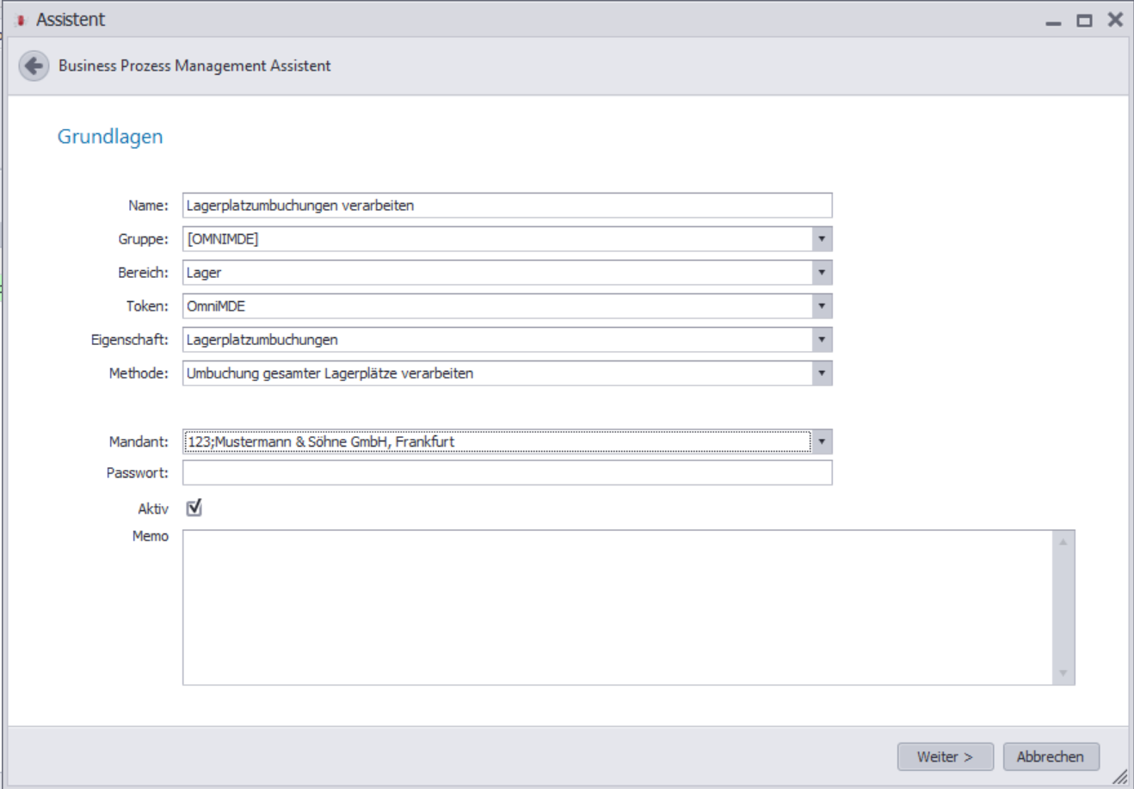The image size is (1134, 789).
Task: Expand the Bereich dropdown arrow
Action: point(822,273)
